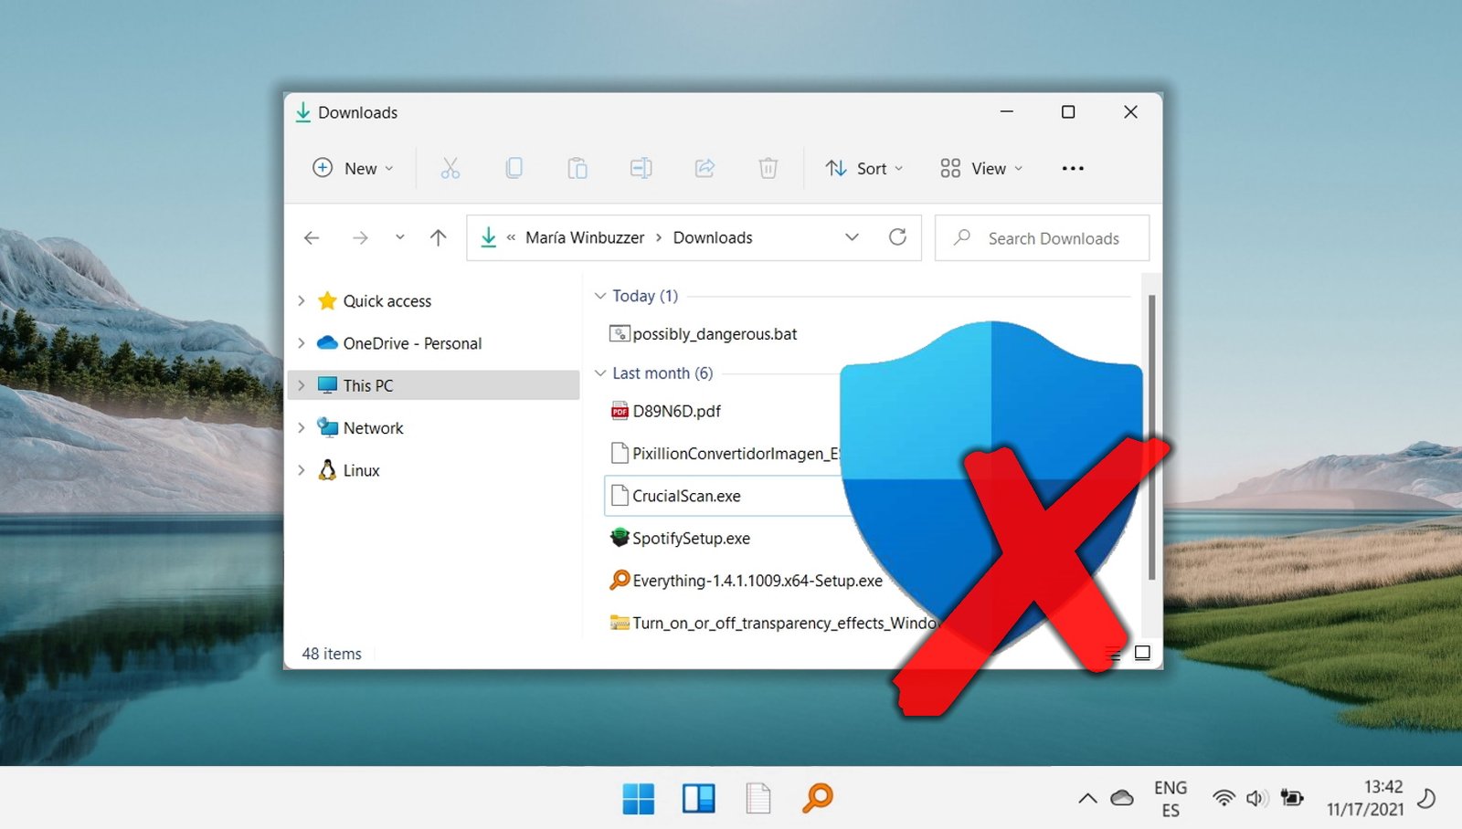Collapse the Today group of files
This screenshot has height=829, width=1462.
600,296
